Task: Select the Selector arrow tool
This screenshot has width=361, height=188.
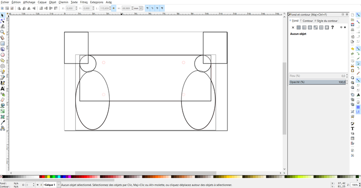Action: pos(3,15)
